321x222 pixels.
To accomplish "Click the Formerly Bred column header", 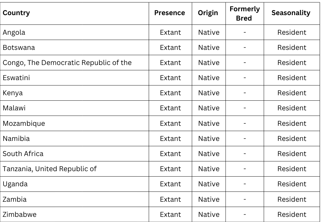I will (245, 14).
